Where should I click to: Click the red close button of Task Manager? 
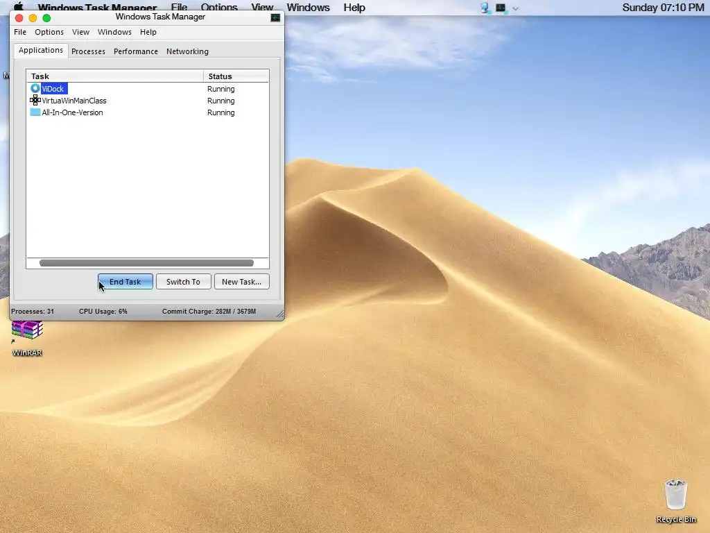[x=19, y=18]
